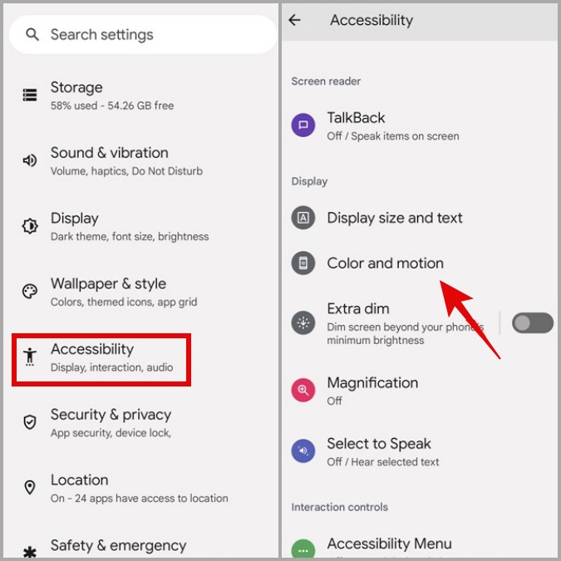Viewport: 561px width, 561px height.
Task: Open Accessibility settings entry
Action: (x=101, y=360)
